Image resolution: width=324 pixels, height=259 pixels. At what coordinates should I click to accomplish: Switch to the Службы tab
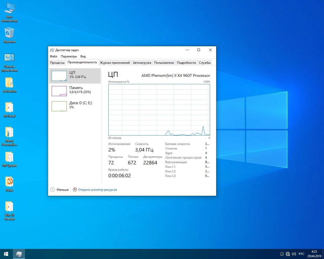[x=205, y=63]
